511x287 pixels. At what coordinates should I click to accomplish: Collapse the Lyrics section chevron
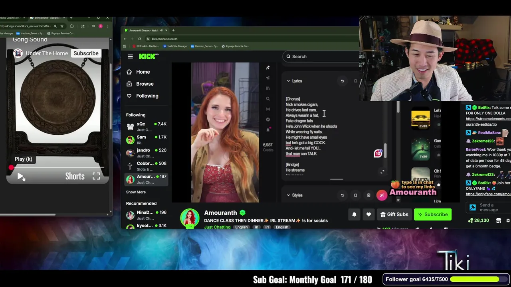pos(288,81)
